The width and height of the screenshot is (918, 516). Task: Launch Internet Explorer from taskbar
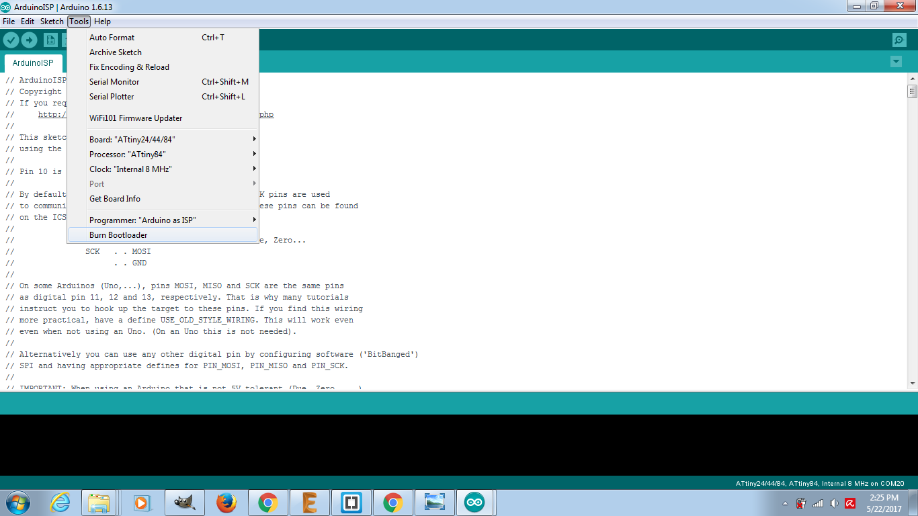[x=60, y=503]
